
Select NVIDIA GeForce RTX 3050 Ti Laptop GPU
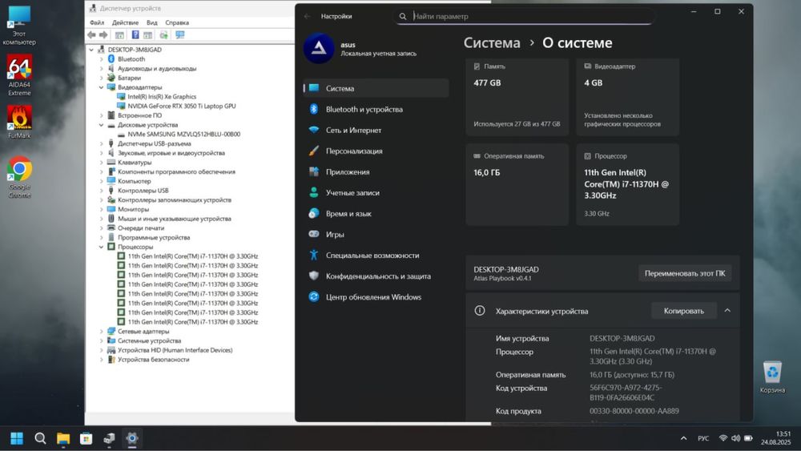coord(181,107)
